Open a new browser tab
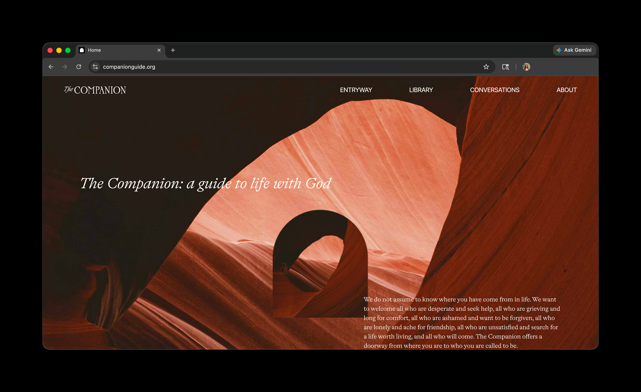Screen dimensions: 641x392 point(173,50)
